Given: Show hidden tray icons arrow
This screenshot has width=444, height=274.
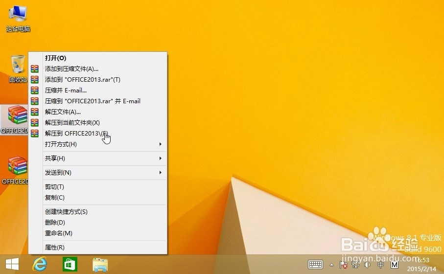Looking at the screenshot, I should [x=331, y=265].
